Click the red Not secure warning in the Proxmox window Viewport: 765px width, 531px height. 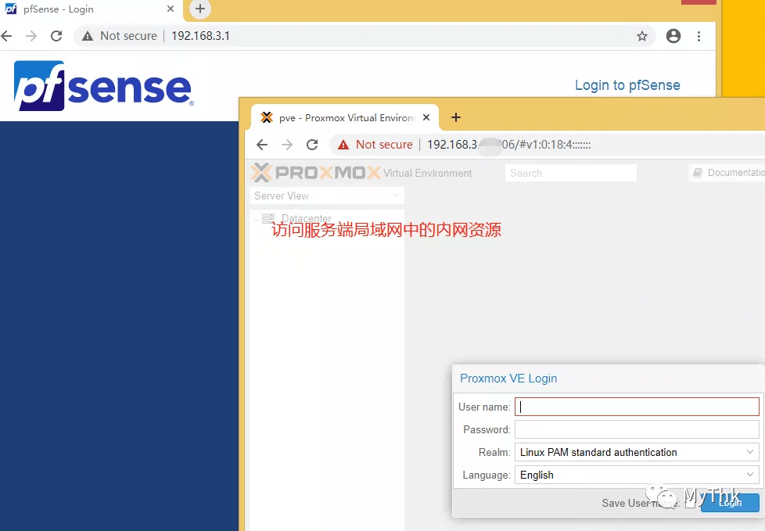pos(375,145)
